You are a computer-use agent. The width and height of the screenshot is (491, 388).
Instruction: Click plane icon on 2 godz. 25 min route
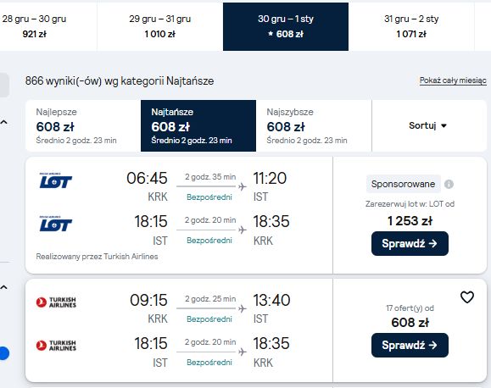[x=242, y=309]
